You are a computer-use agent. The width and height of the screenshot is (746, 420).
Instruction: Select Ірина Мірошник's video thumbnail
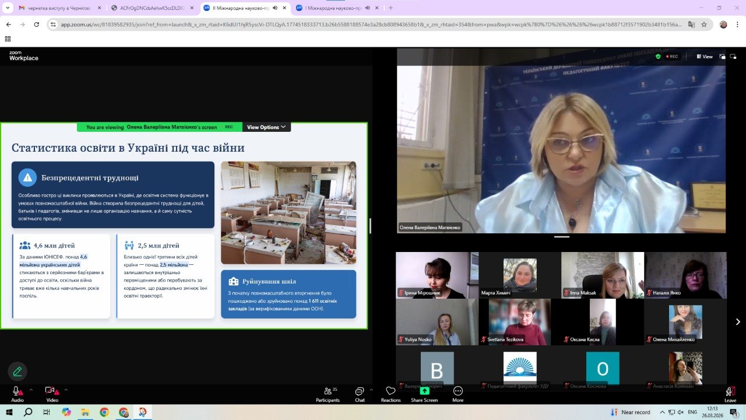(x=437, y=275)
